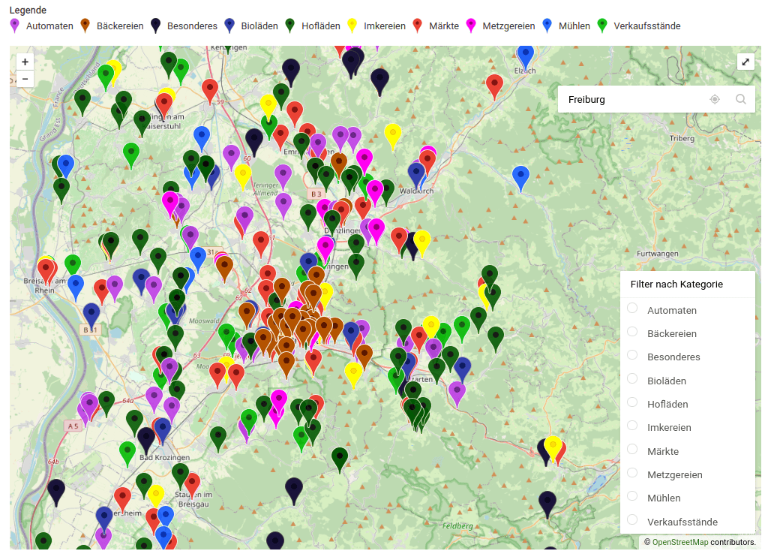Click the yellow Imkereien pin in legend
Image resolution: width=771 pixels, height=557 pixels.
coord(352,25)
